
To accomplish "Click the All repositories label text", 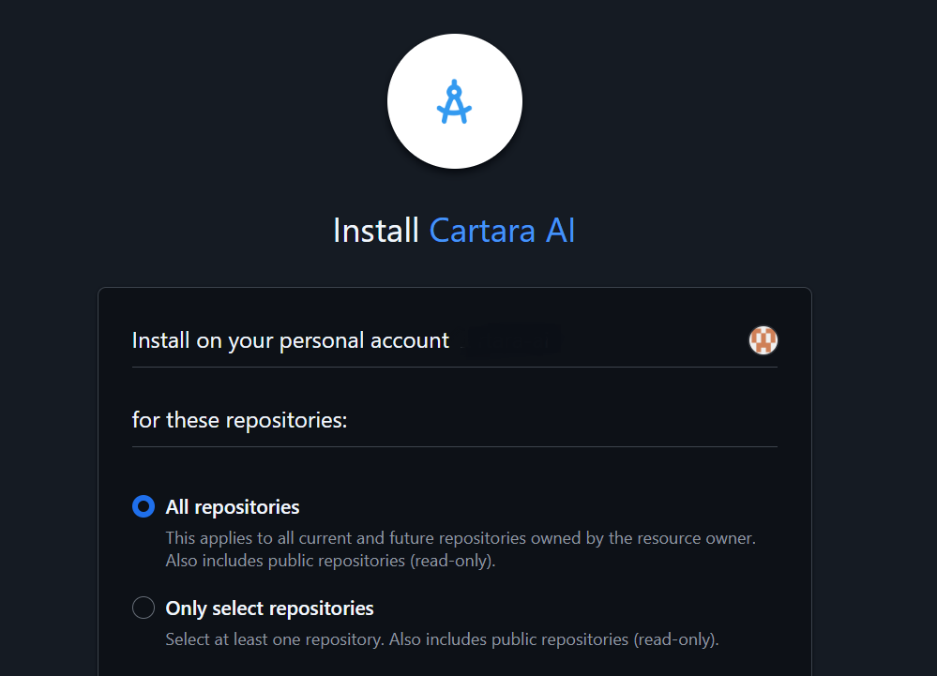I will [232, 506].
